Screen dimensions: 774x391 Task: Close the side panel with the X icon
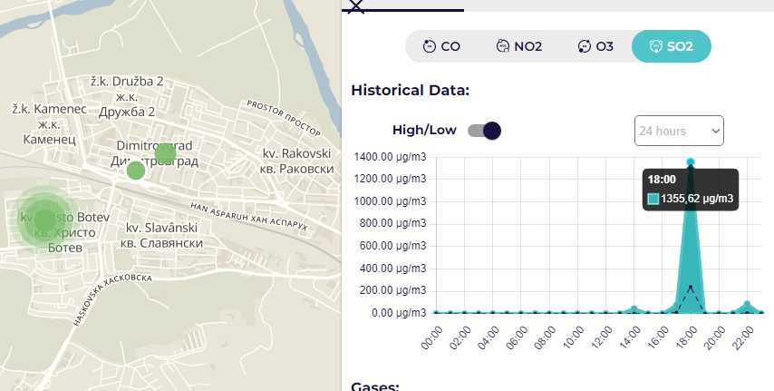[x=356, y=6]
